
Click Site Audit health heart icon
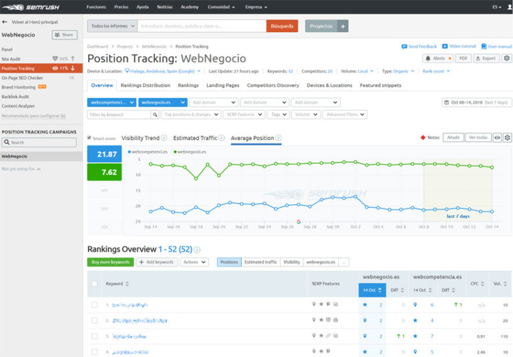coord(55,59)
